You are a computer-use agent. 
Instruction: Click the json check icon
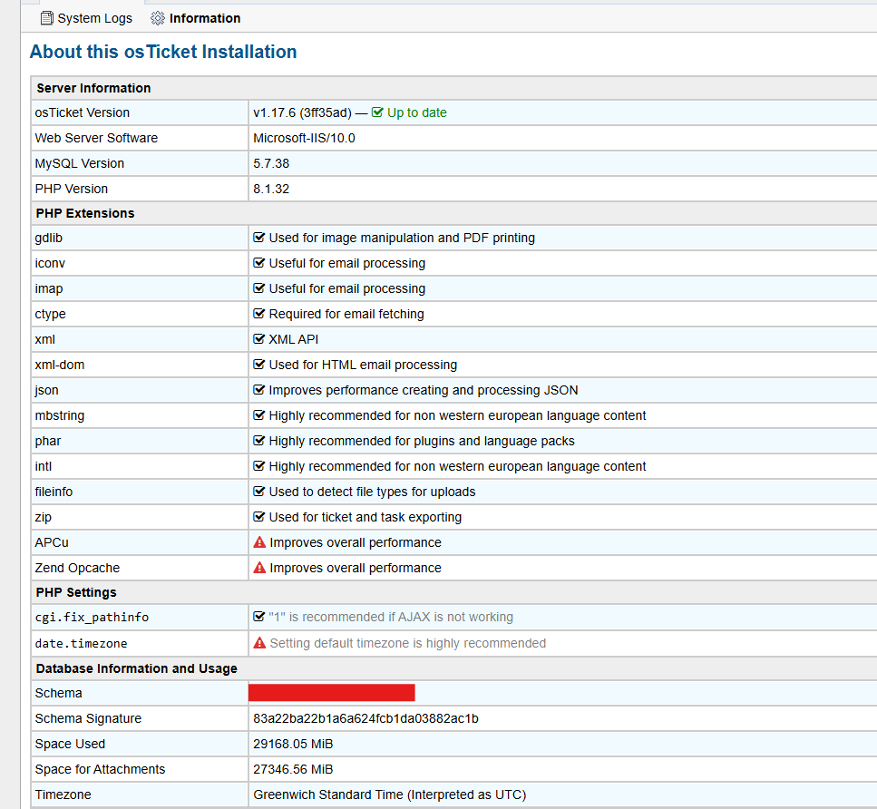[258, 389]
